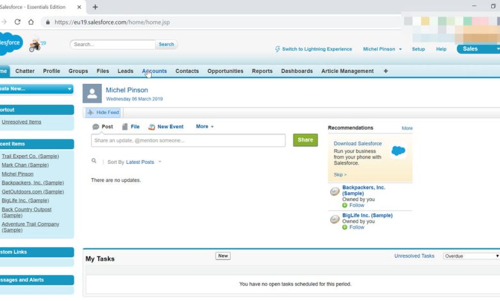Image resolution: width=500 pixels, height=301 pixels.
Task: Open the Setup link
Action: (x=418, y=49)
